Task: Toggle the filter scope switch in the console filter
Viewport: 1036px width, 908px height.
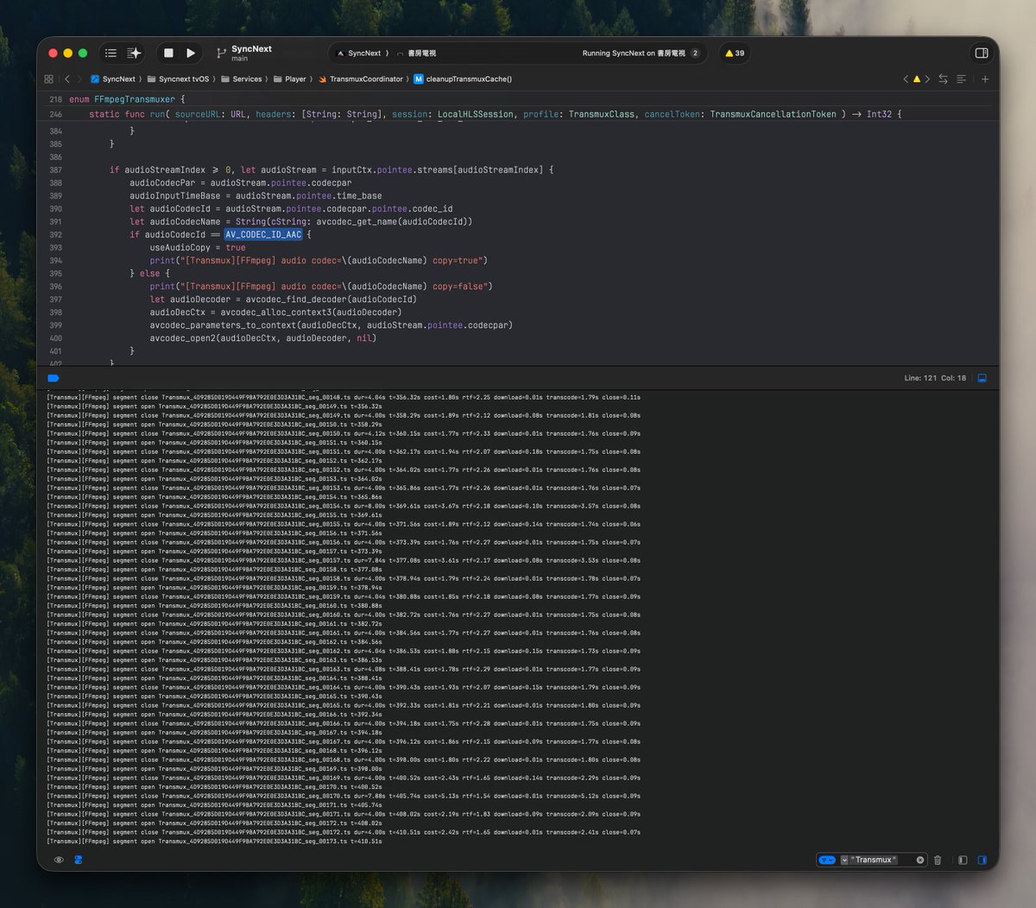Action: 827,860
